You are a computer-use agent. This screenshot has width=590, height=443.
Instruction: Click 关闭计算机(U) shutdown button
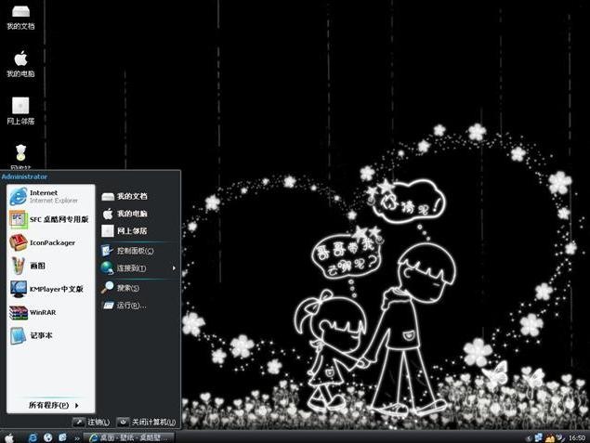click(x=147, y=422)
